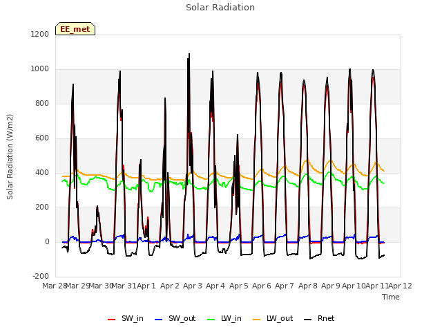This screenshot has width=442, height=332.
Task: Click the red SW_in legend swatch
Action: point(112,320)
